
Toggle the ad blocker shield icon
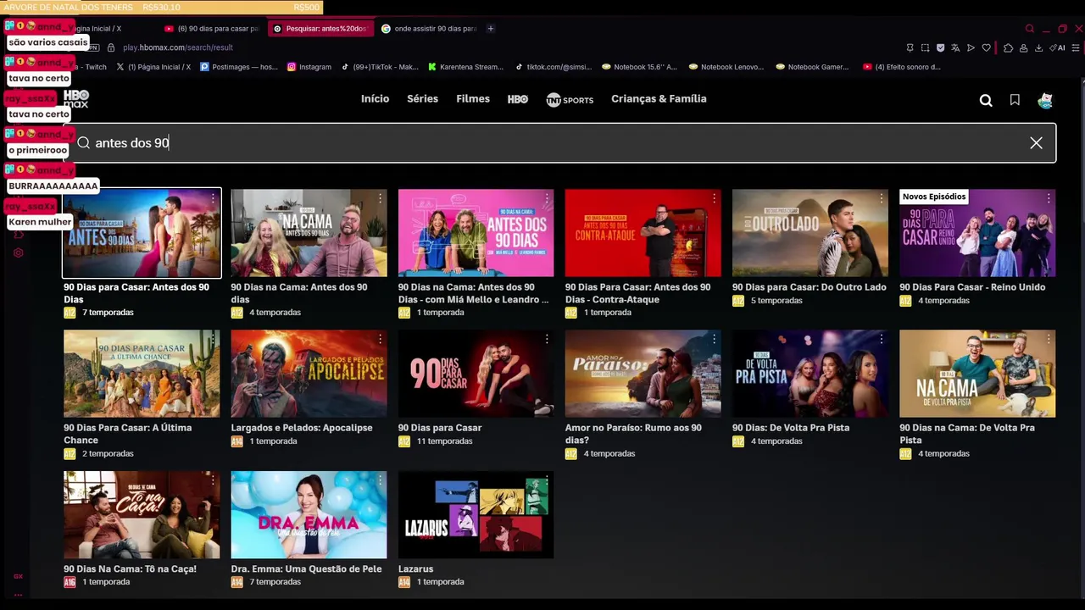pos(940,47)
